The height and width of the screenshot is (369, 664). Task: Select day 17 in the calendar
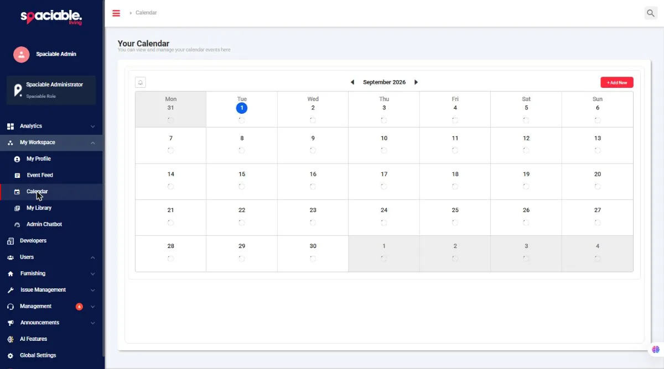pyautogui.click(x=384, y=181)
